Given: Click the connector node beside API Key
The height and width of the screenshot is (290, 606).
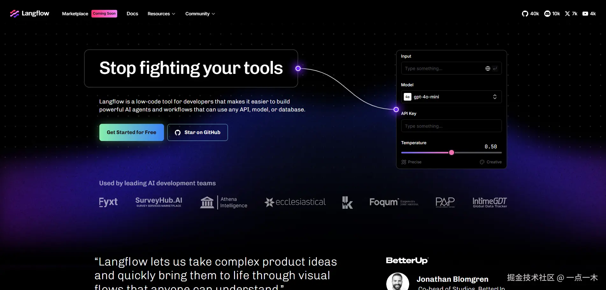Looking at the screenshot, I should click(x=396, y=110).
